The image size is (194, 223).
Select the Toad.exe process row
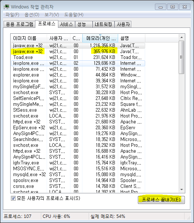point(78,57)
